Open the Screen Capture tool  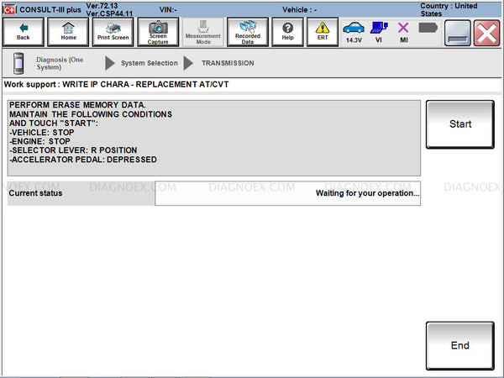(x=158, y=31)
